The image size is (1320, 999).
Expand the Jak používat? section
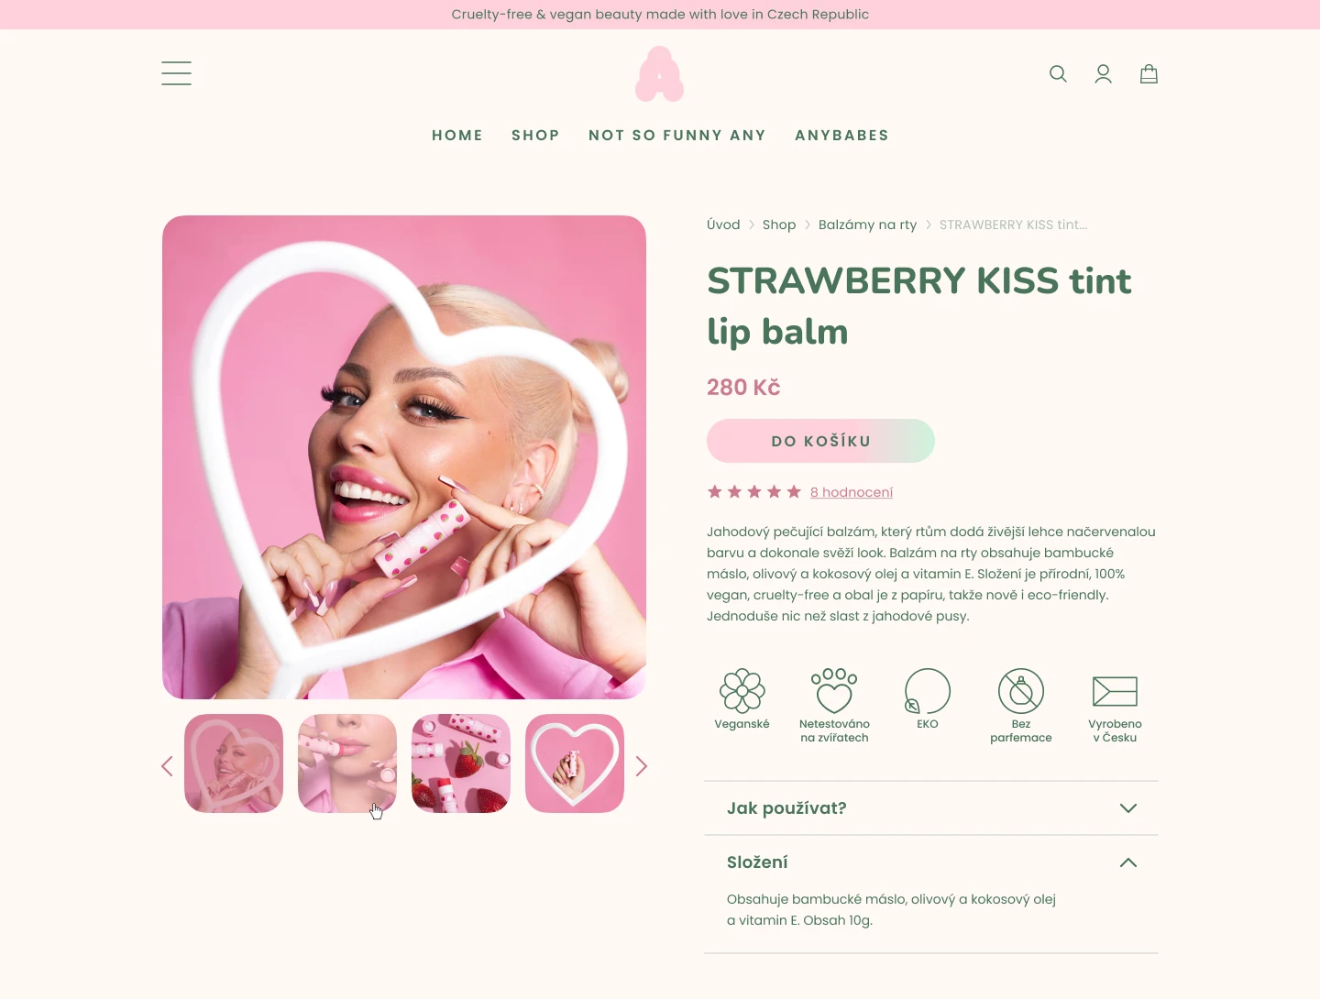click(931, 808)
